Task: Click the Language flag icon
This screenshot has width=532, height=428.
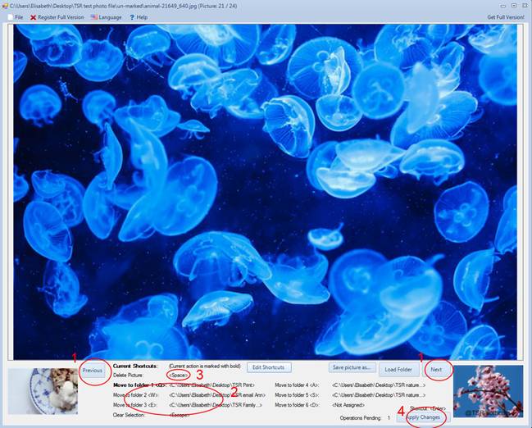Action: click(x=95, y=16)
